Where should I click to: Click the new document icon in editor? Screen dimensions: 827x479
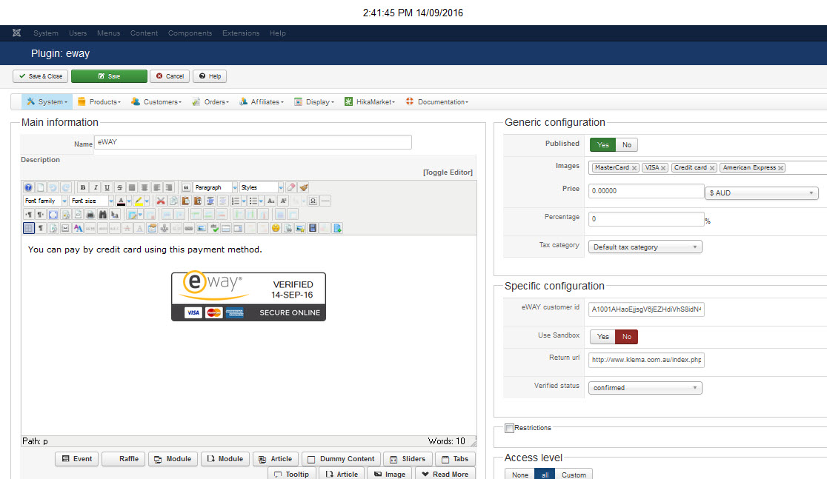[x=41, y=187]
